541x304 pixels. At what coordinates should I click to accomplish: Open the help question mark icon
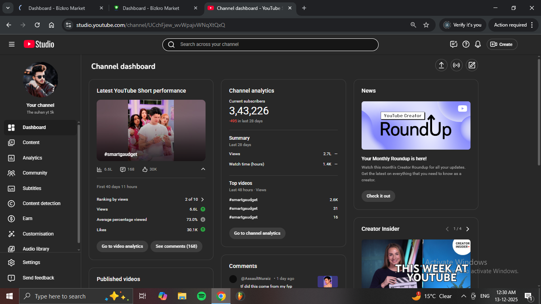[466, 44]
